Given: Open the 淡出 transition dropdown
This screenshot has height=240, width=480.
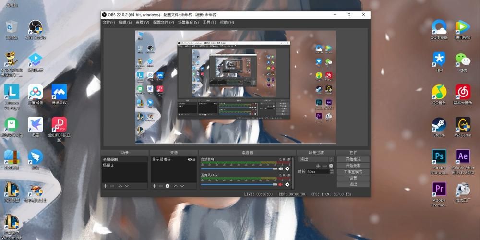Looking at the screenshot, I should coord(316,159).
